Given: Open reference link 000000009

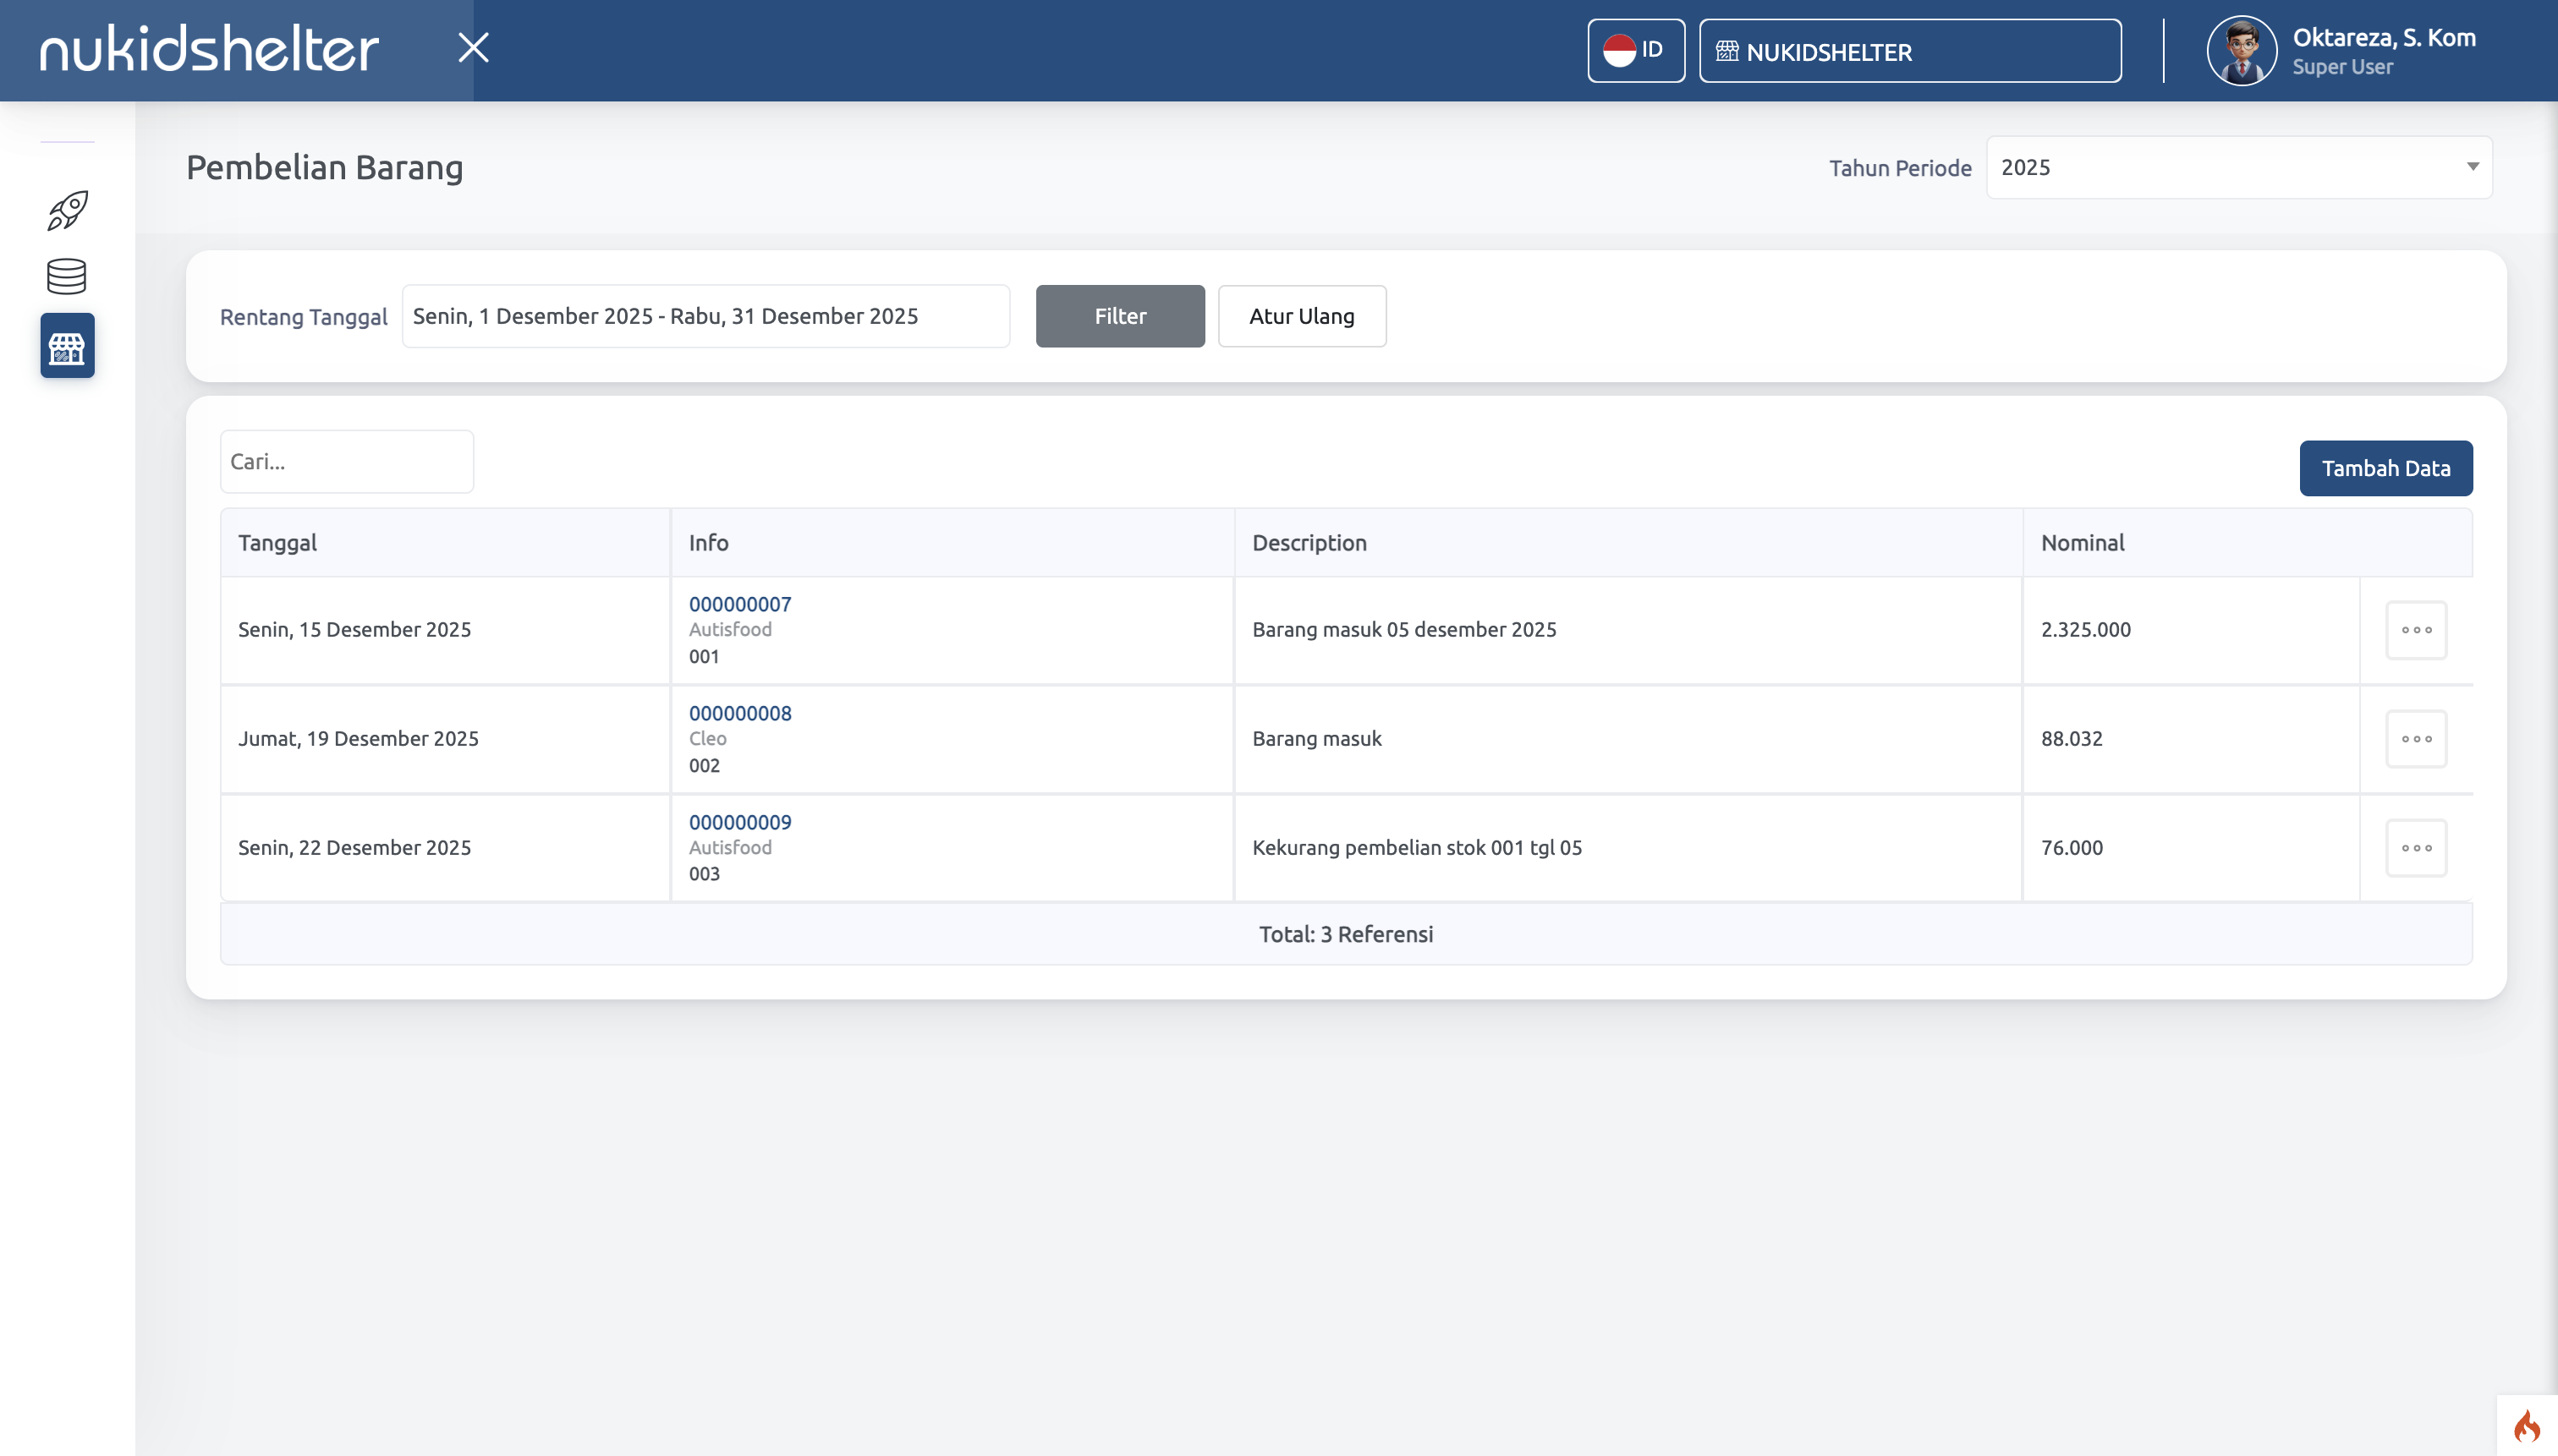Looking at the screenshot, I should (x=739, y=822).
